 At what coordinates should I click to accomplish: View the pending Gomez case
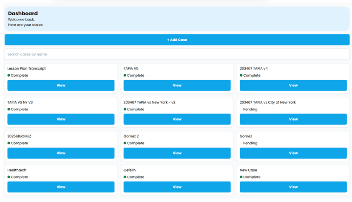point(293,153)
